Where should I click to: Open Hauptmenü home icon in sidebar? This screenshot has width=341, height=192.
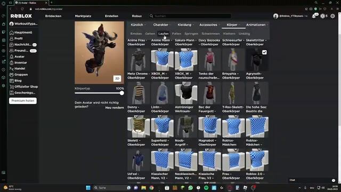tap(12, 33)
